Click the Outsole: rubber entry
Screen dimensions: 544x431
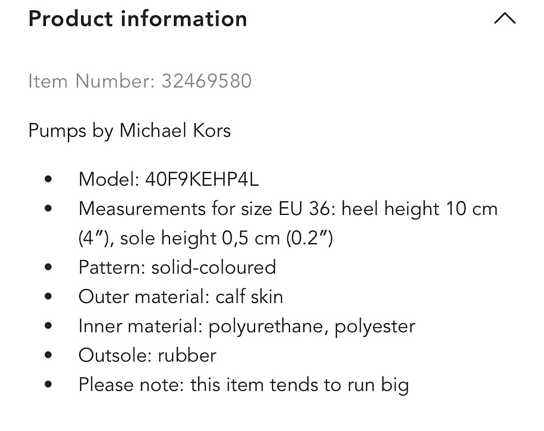(147, 356)
